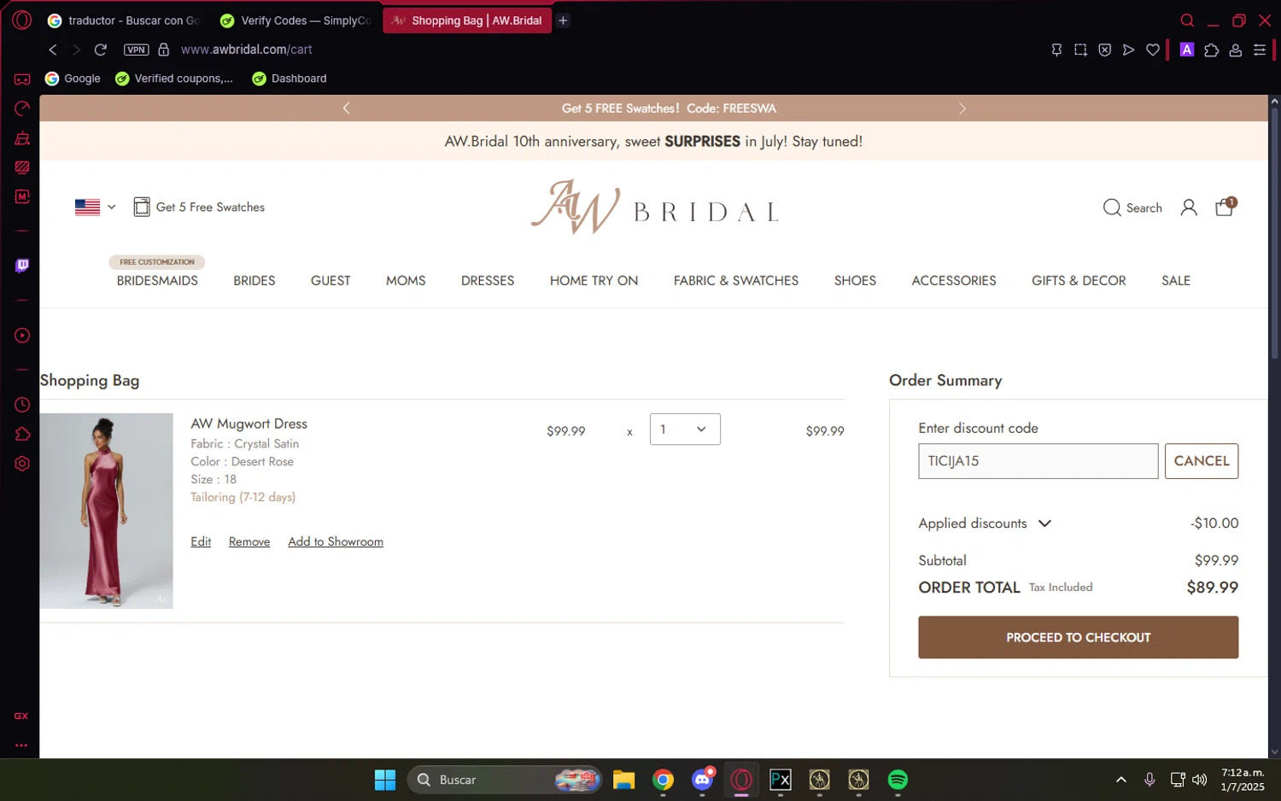
Task: Click the snapshot tool icon in toolbar
Action: [1080, 50]
